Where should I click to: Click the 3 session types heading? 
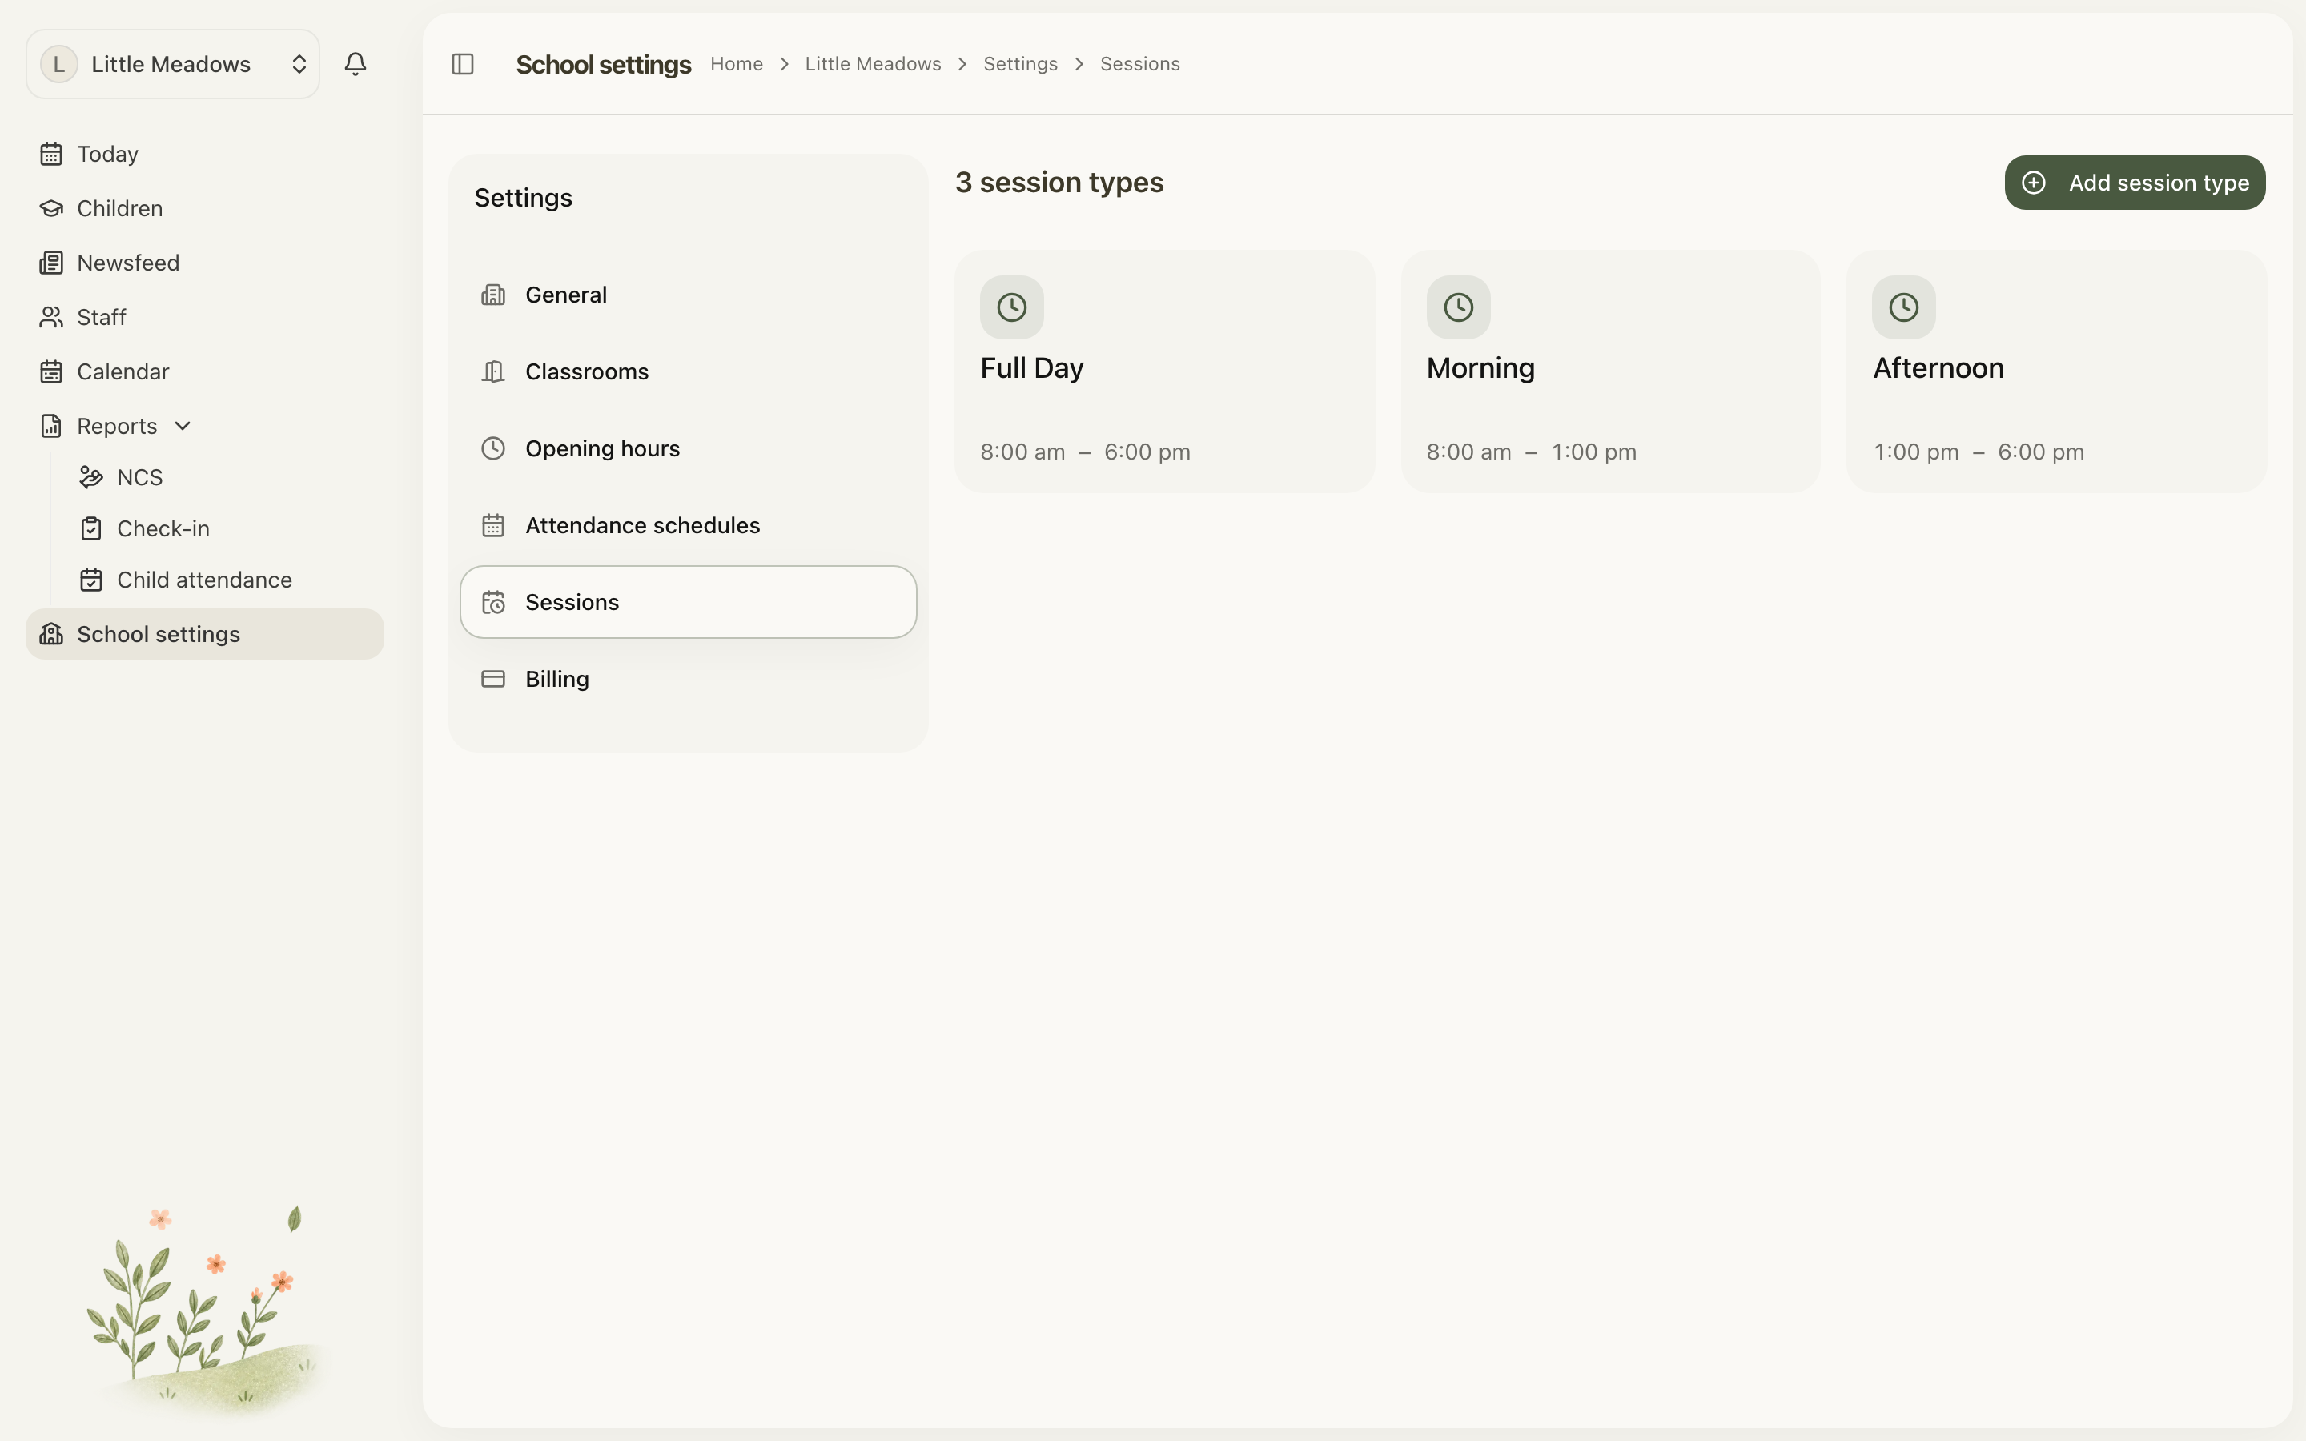(1059, 182)
